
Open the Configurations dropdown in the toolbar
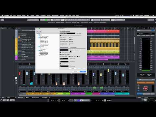(33, 20)
